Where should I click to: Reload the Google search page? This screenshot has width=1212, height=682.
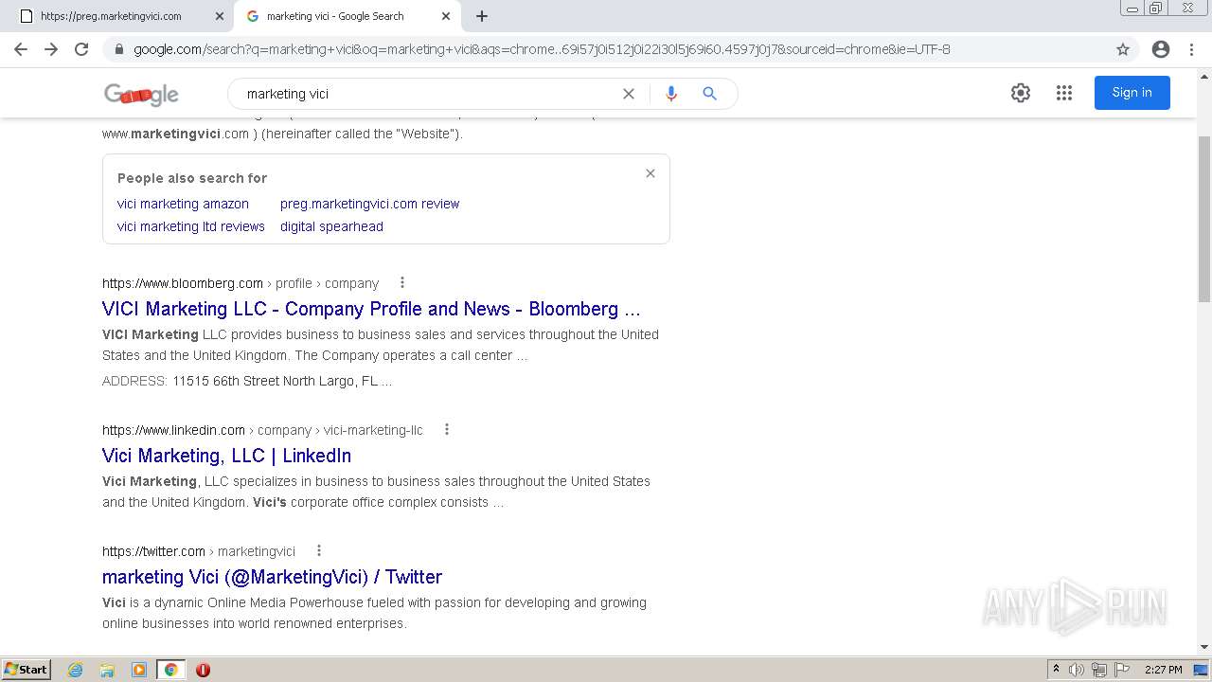tap(81, 49)
